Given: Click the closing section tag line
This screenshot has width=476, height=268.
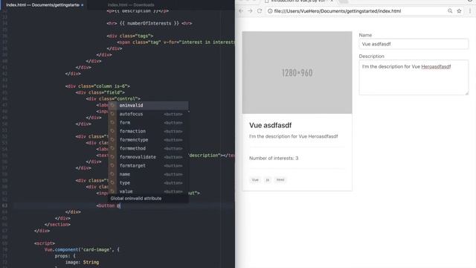Looking at the screenshot, I should [x=57, y=225].
